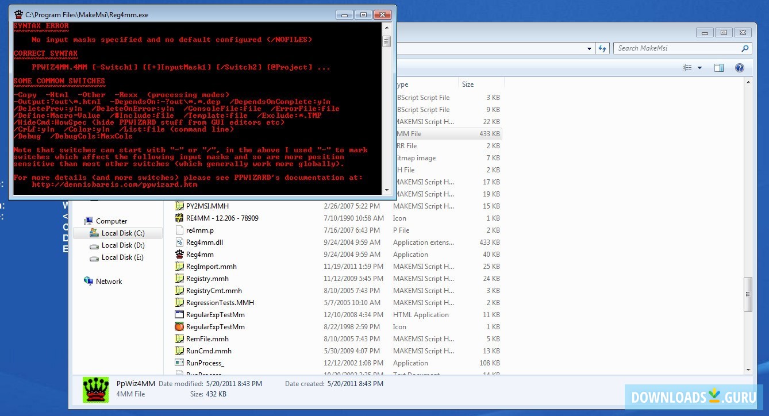This screenshot has height=416, width=769.
Task: Select the RE4MM - 12.206 - 78909 icon file
Action: [179, 218]
